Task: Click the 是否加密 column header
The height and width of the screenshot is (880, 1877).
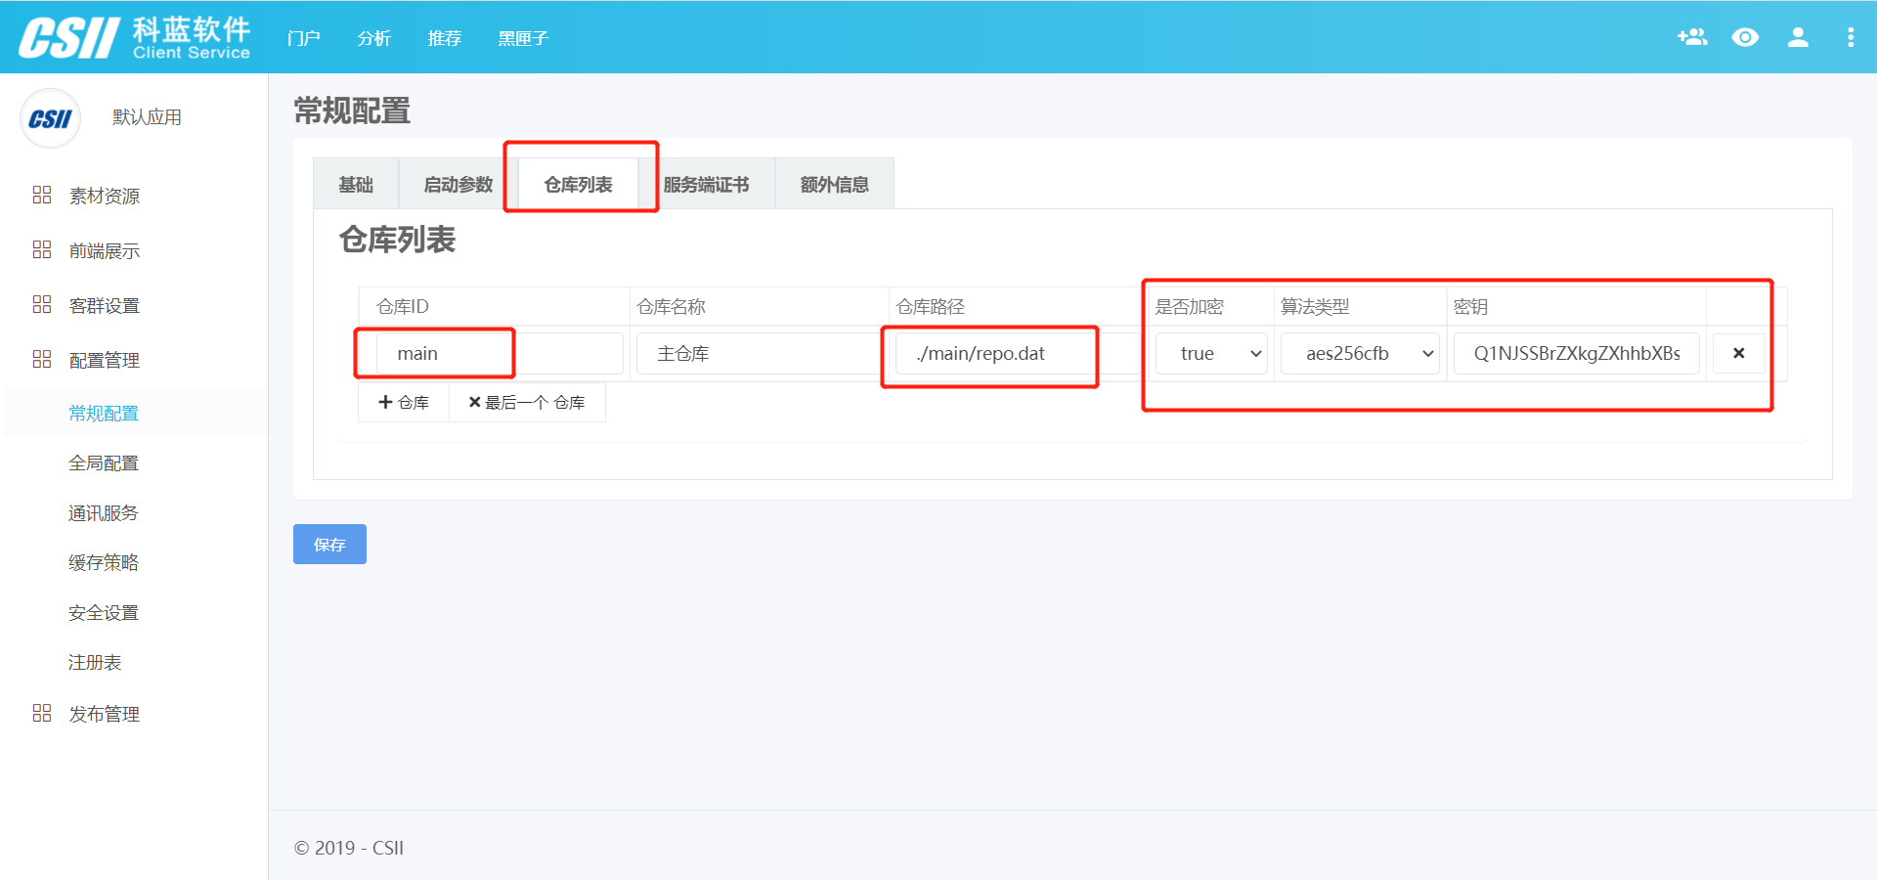Action: [x=1189, y=306]
